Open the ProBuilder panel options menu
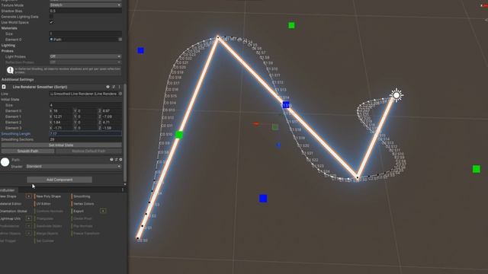Viewport: 488px width, 274px height. [x=123, y=190]
